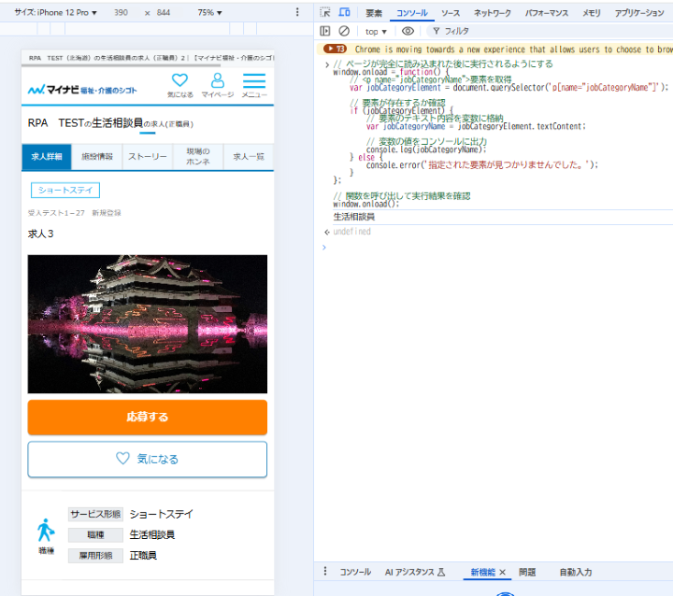Image resolution: width=673 pixels, height=596 pixels.
Task: Open the 問題 drawer tab
Action: tap(527, 572)
